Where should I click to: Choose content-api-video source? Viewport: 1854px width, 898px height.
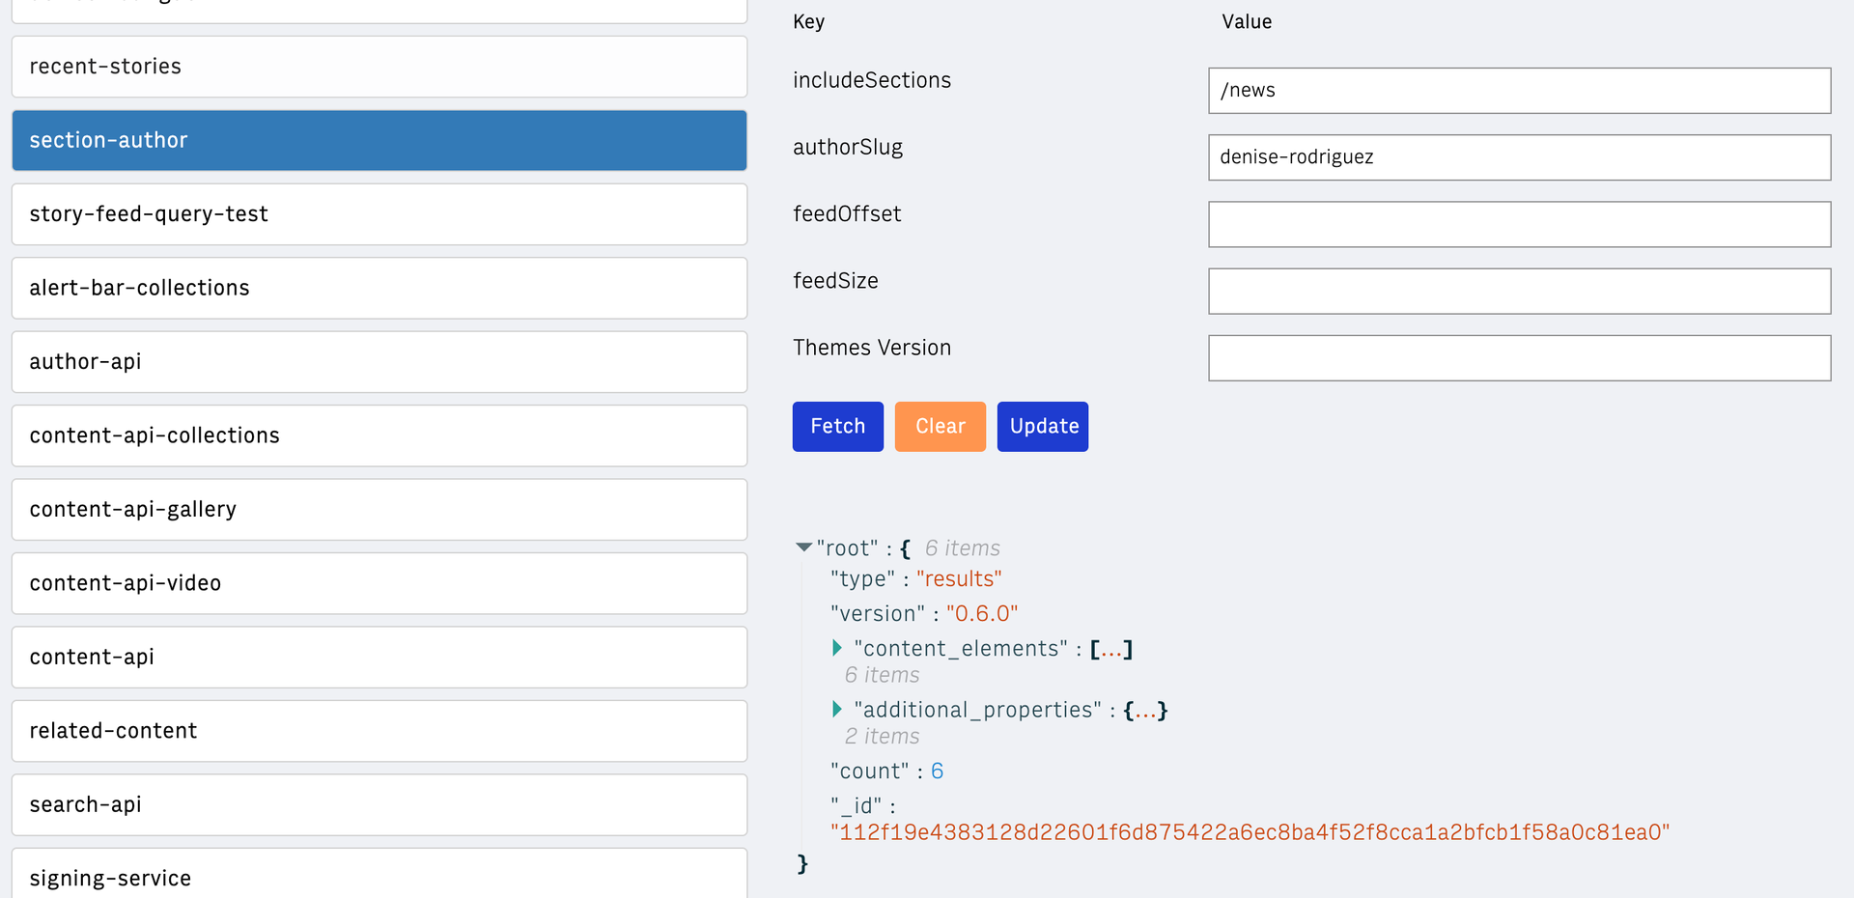(x=379, y=583)
